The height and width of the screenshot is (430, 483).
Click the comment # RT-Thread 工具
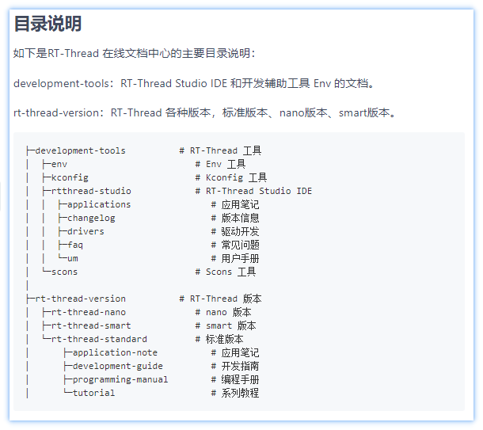tap(221, 150)
